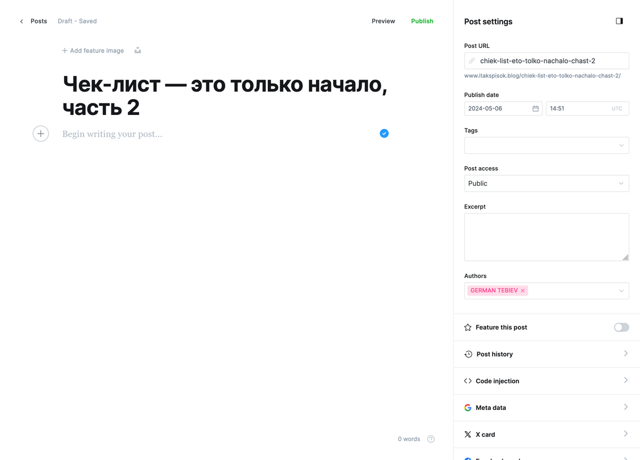The width and height of the screenshot is (640, 460).
Task: Remove author GERMAN TEBIEV
Action: [x=523, y=291]
